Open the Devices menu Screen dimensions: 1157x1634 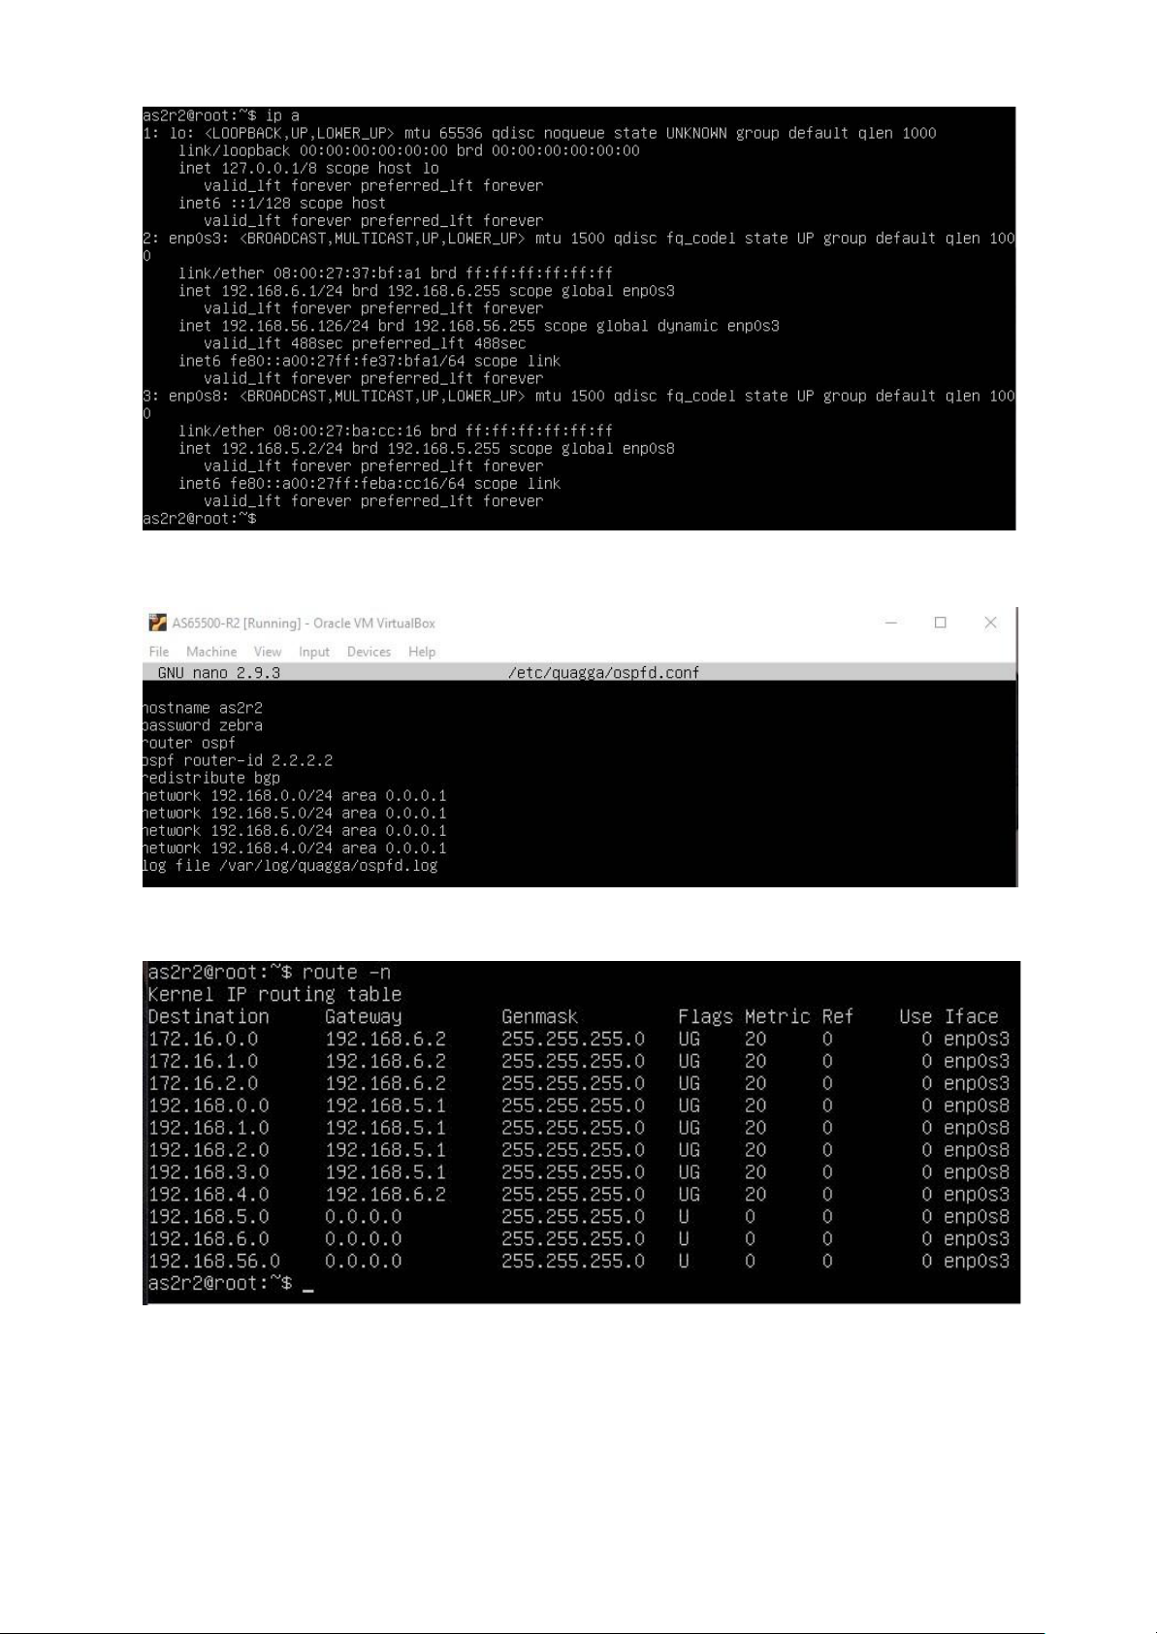[x=369, y=652]
